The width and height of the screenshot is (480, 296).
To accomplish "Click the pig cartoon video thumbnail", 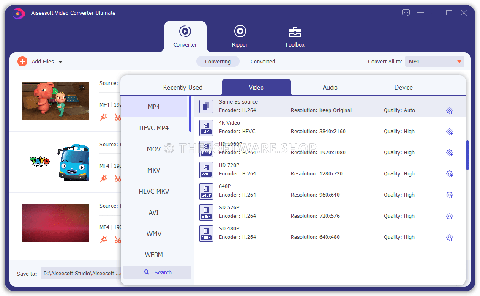I will pyautogui.click(x=55, y=101).
